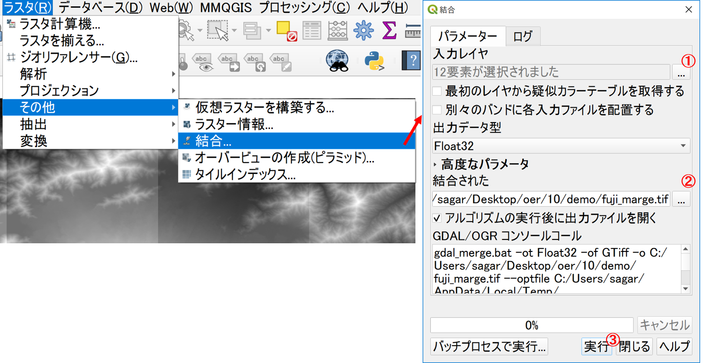Click the fuji_marge.tif output path field
Screen dimensions: 704x363
point(551,199)
